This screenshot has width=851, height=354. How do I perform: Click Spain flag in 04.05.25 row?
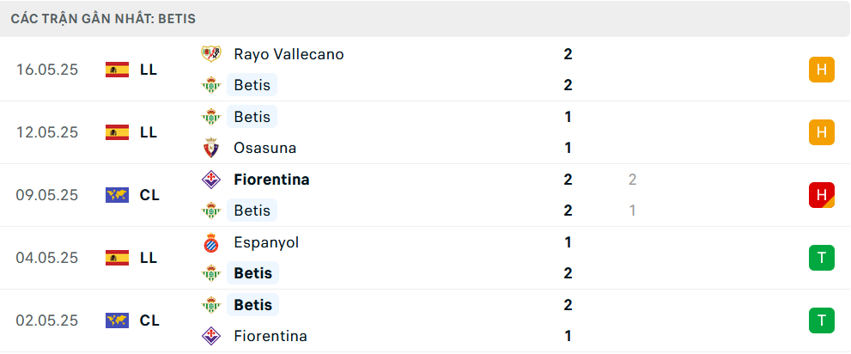pyautogui.click(x=118, y=258)
